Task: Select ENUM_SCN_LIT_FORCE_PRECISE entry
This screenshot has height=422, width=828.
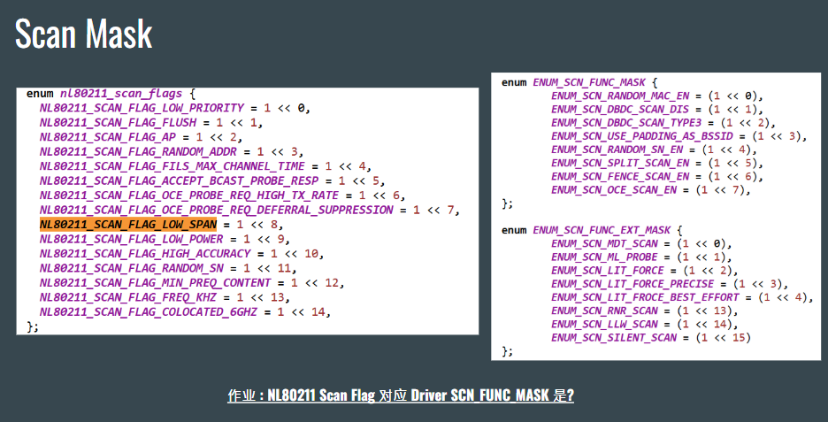Action: tap(671, 284)
